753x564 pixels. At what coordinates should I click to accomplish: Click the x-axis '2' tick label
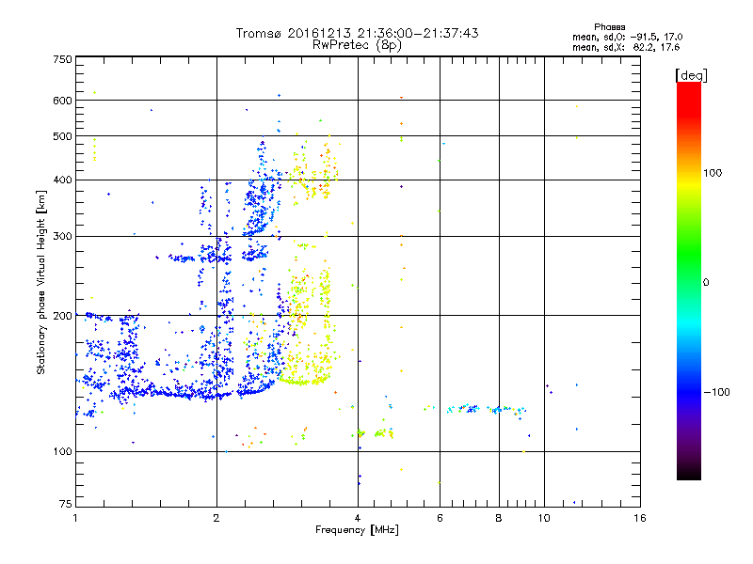pos(216,518)
